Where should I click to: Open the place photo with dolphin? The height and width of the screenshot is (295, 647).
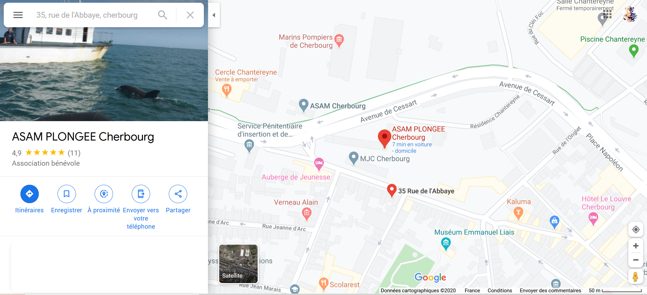[x=104, y=74]
